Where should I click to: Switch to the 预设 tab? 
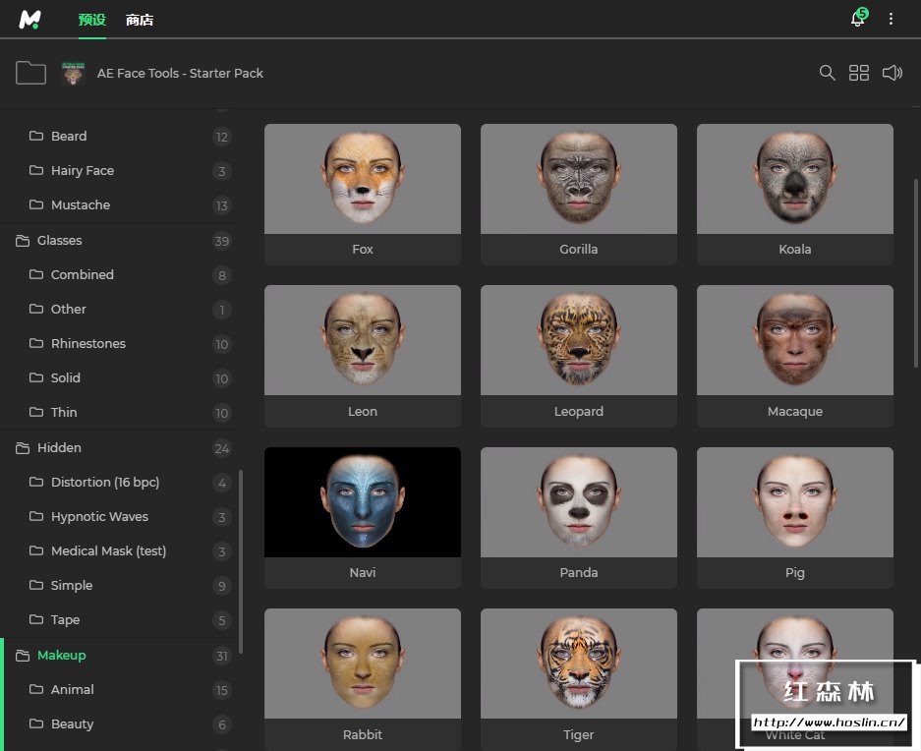(91, 20)
